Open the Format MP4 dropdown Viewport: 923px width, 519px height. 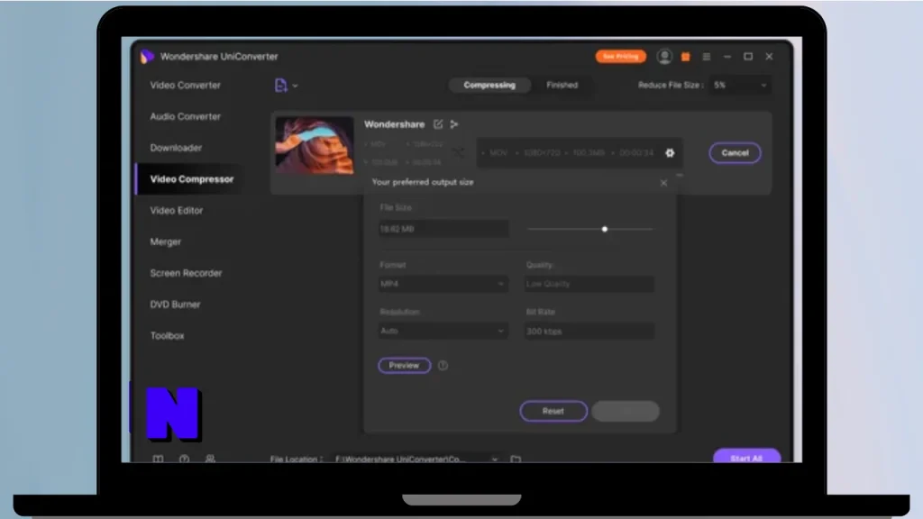[x=443, y=284]
